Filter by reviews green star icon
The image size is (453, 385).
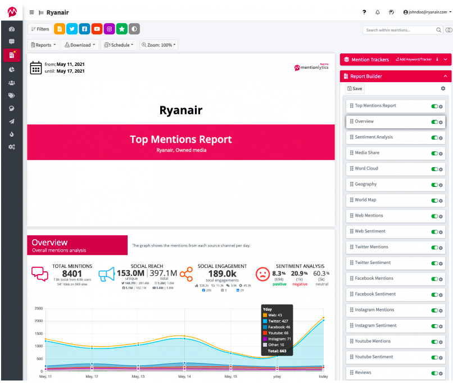122,29
